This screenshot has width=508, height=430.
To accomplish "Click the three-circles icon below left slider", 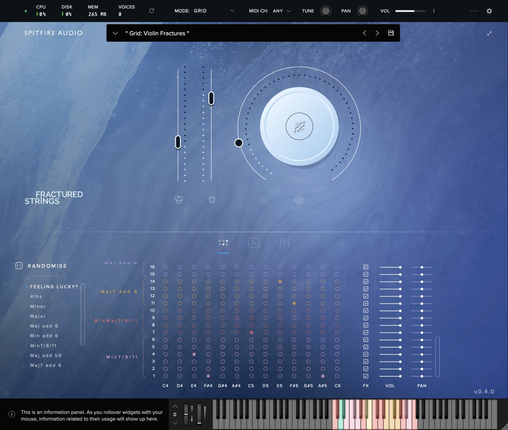I will [x=178, y=200].
